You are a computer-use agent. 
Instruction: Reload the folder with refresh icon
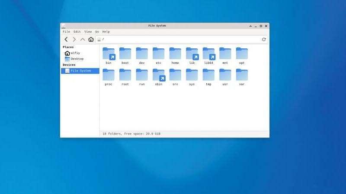pos(264,39)
